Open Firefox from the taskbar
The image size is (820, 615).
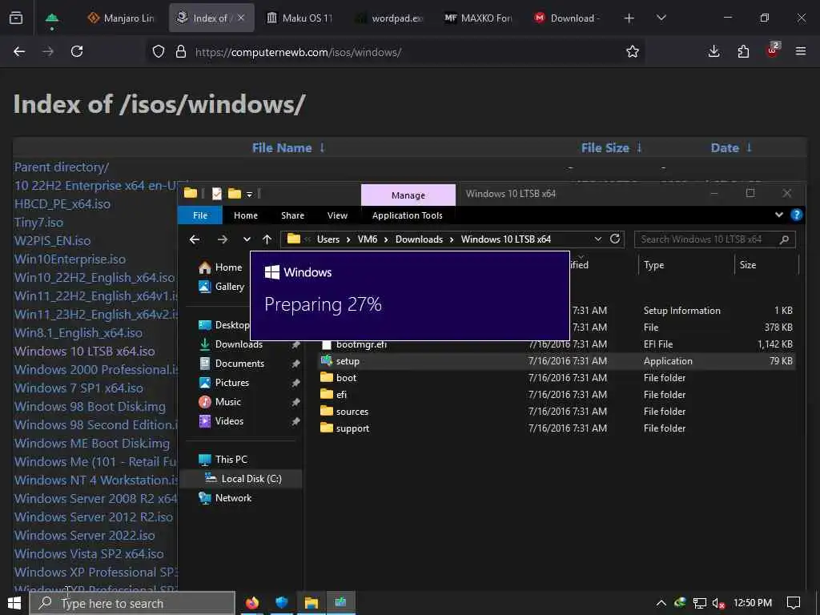252,603
